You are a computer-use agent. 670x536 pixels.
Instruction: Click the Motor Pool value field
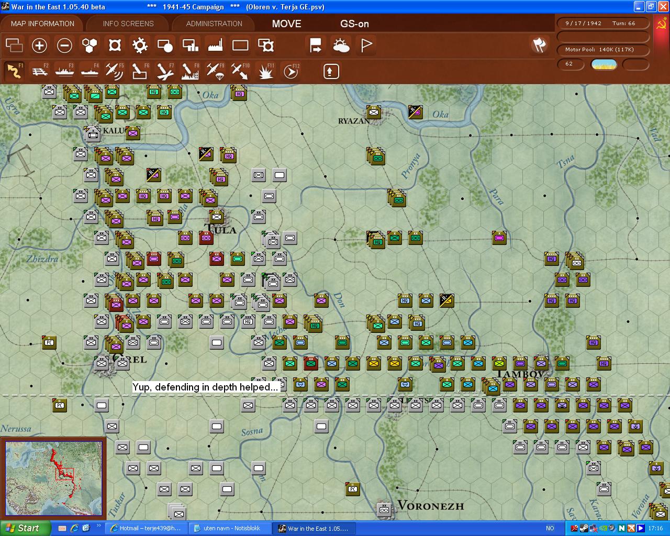click(x=602, y=50)
